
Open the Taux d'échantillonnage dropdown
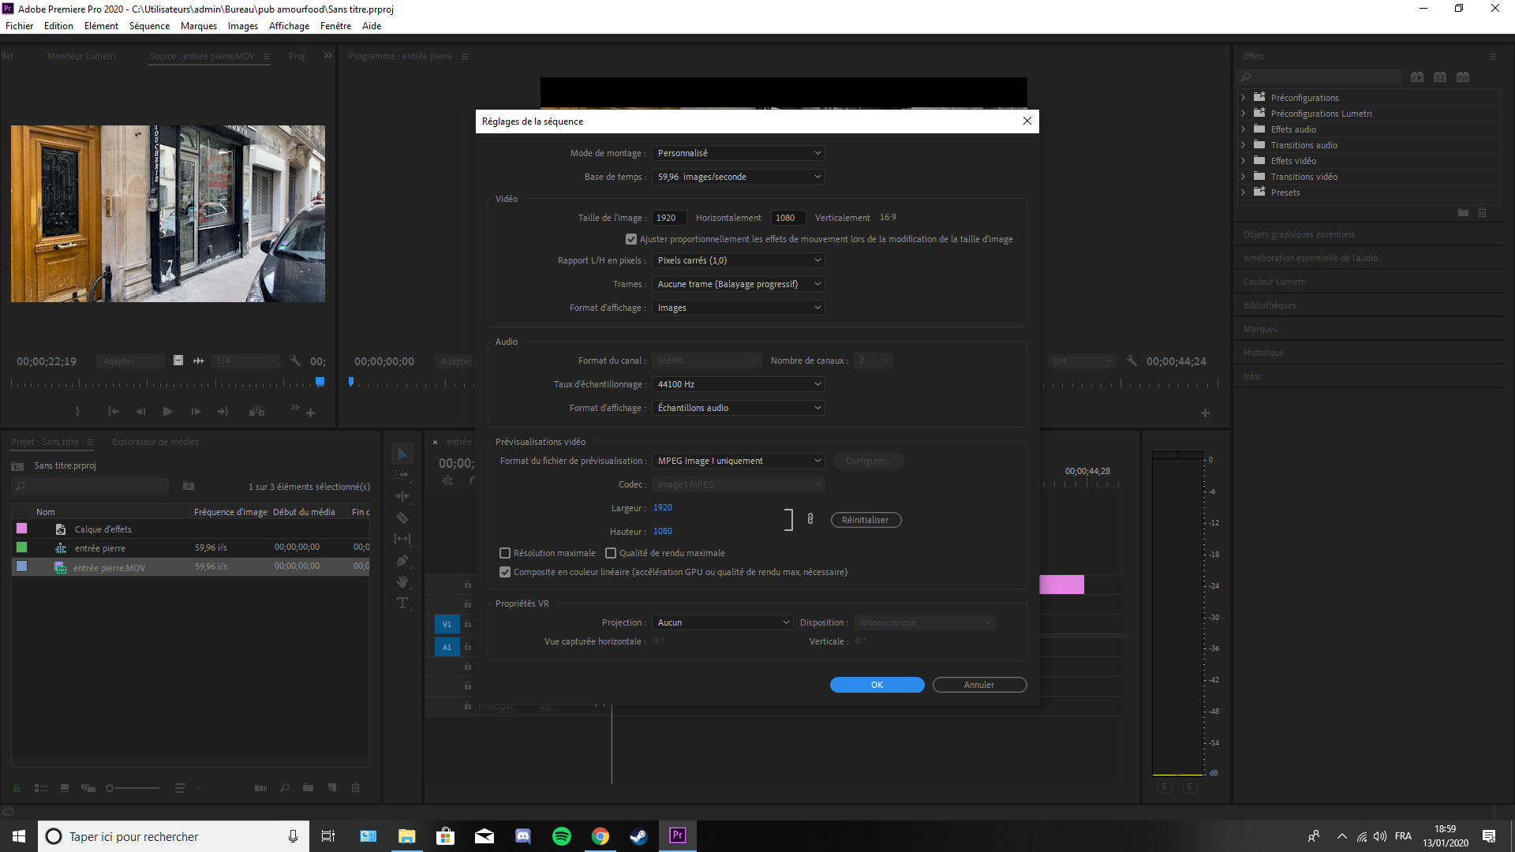[x=738, y=384]
